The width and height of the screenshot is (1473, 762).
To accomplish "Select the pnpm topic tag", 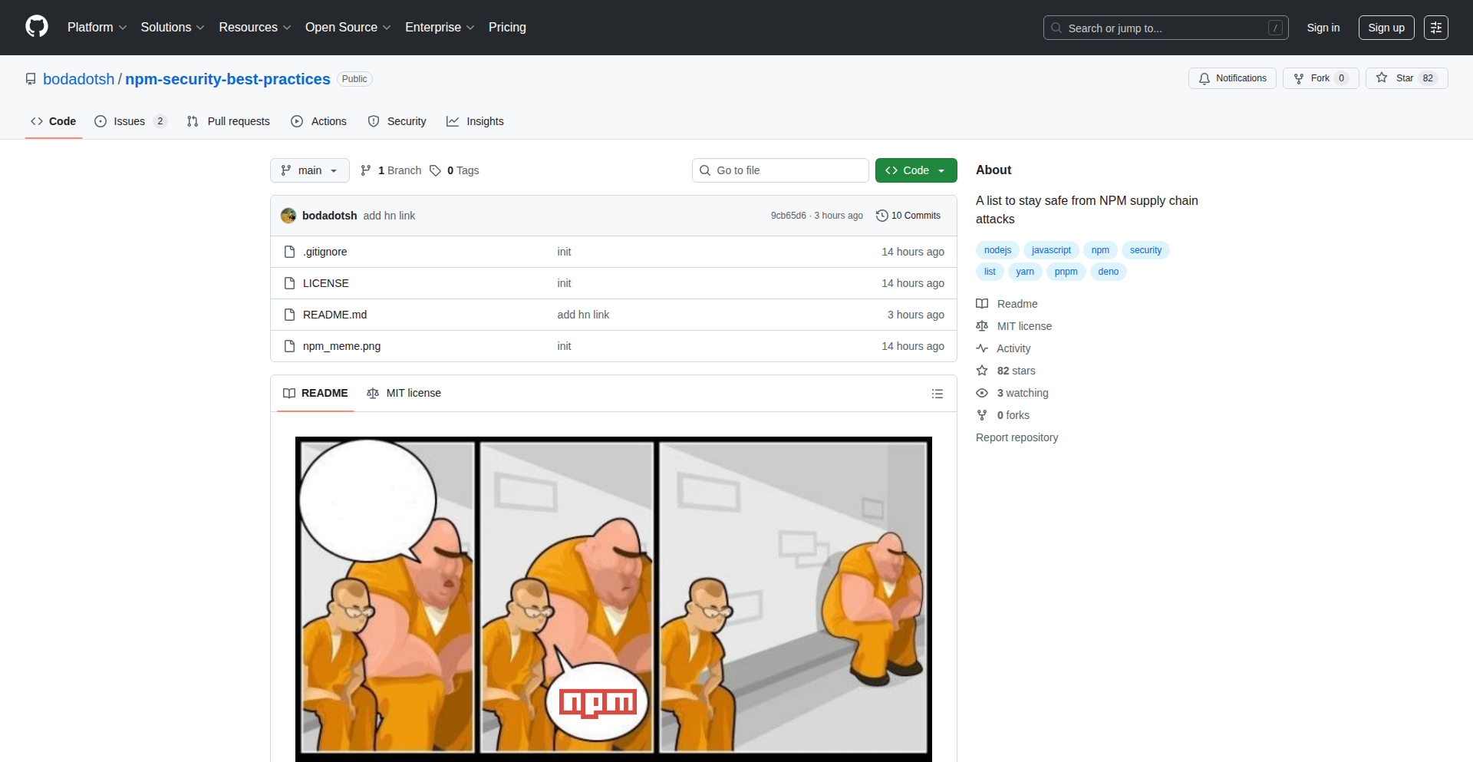I will point(1066,272).
